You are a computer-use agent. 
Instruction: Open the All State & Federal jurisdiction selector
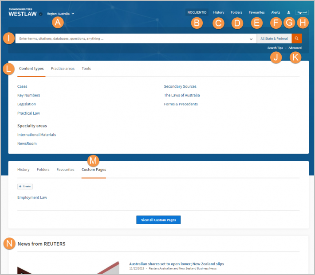pyautogui.click(x=274, y=39)
